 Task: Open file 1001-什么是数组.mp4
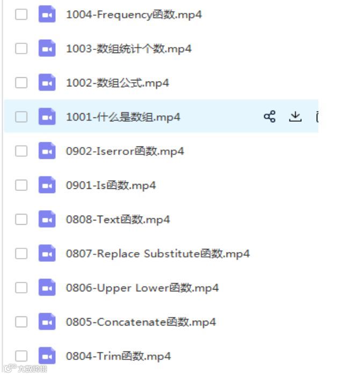[x=123, y=117]
